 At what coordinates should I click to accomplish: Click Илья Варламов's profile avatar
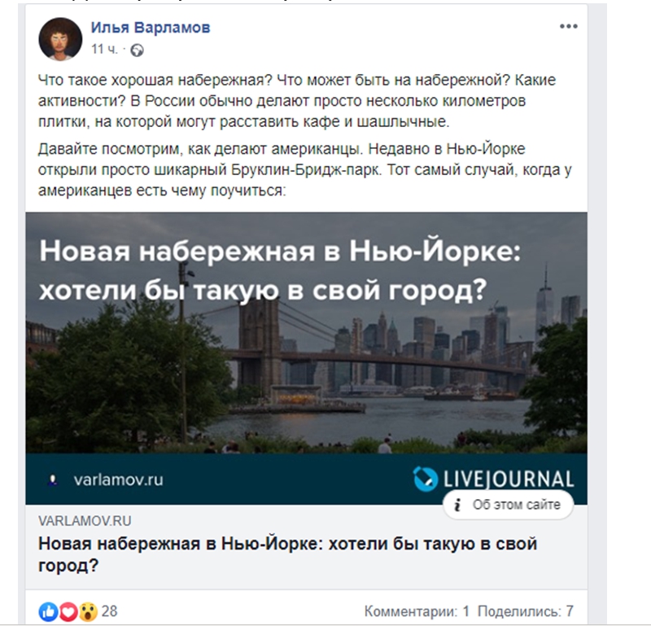[60, 39]
